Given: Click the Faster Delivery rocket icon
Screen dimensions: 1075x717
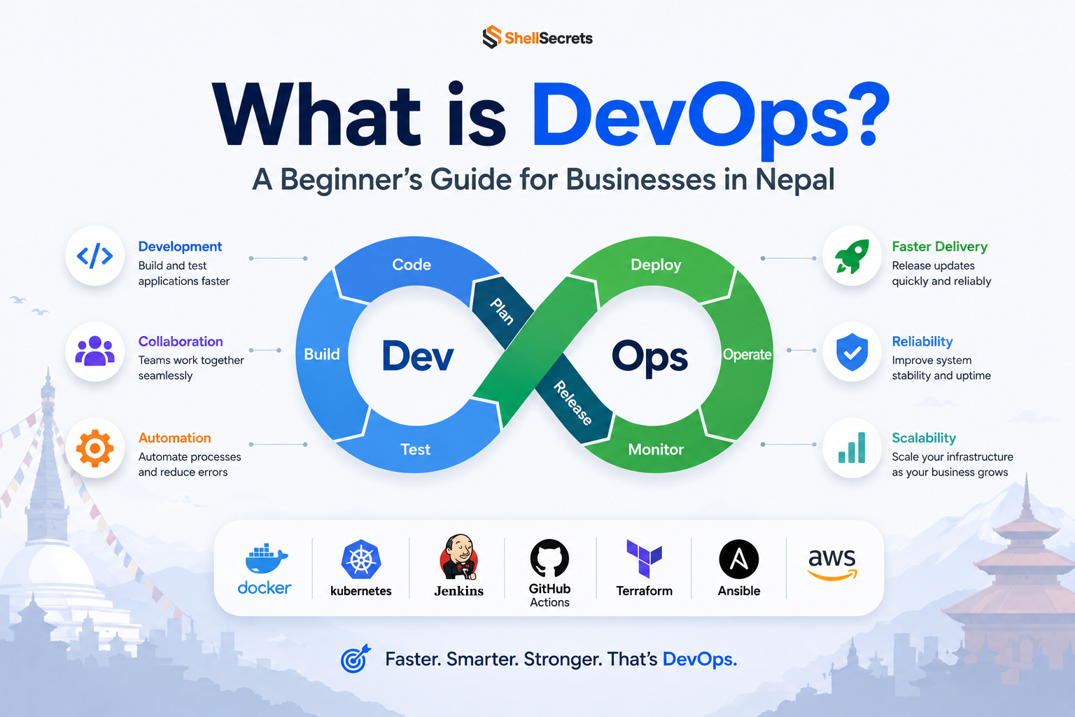Looking at the screenshot, I should click(852, 256).
